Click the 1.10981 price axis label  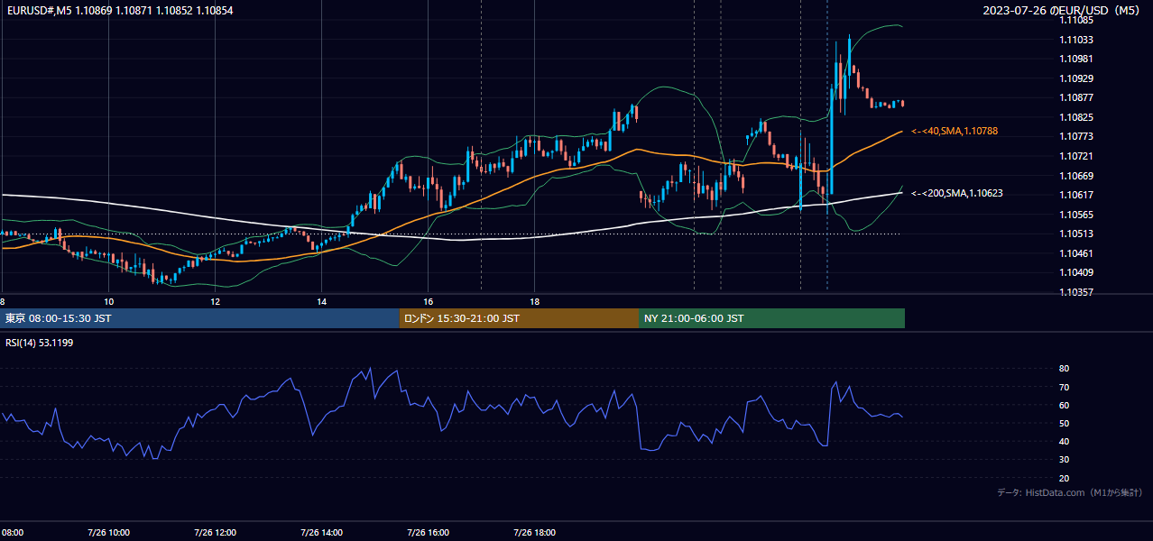pos(1076,59)
